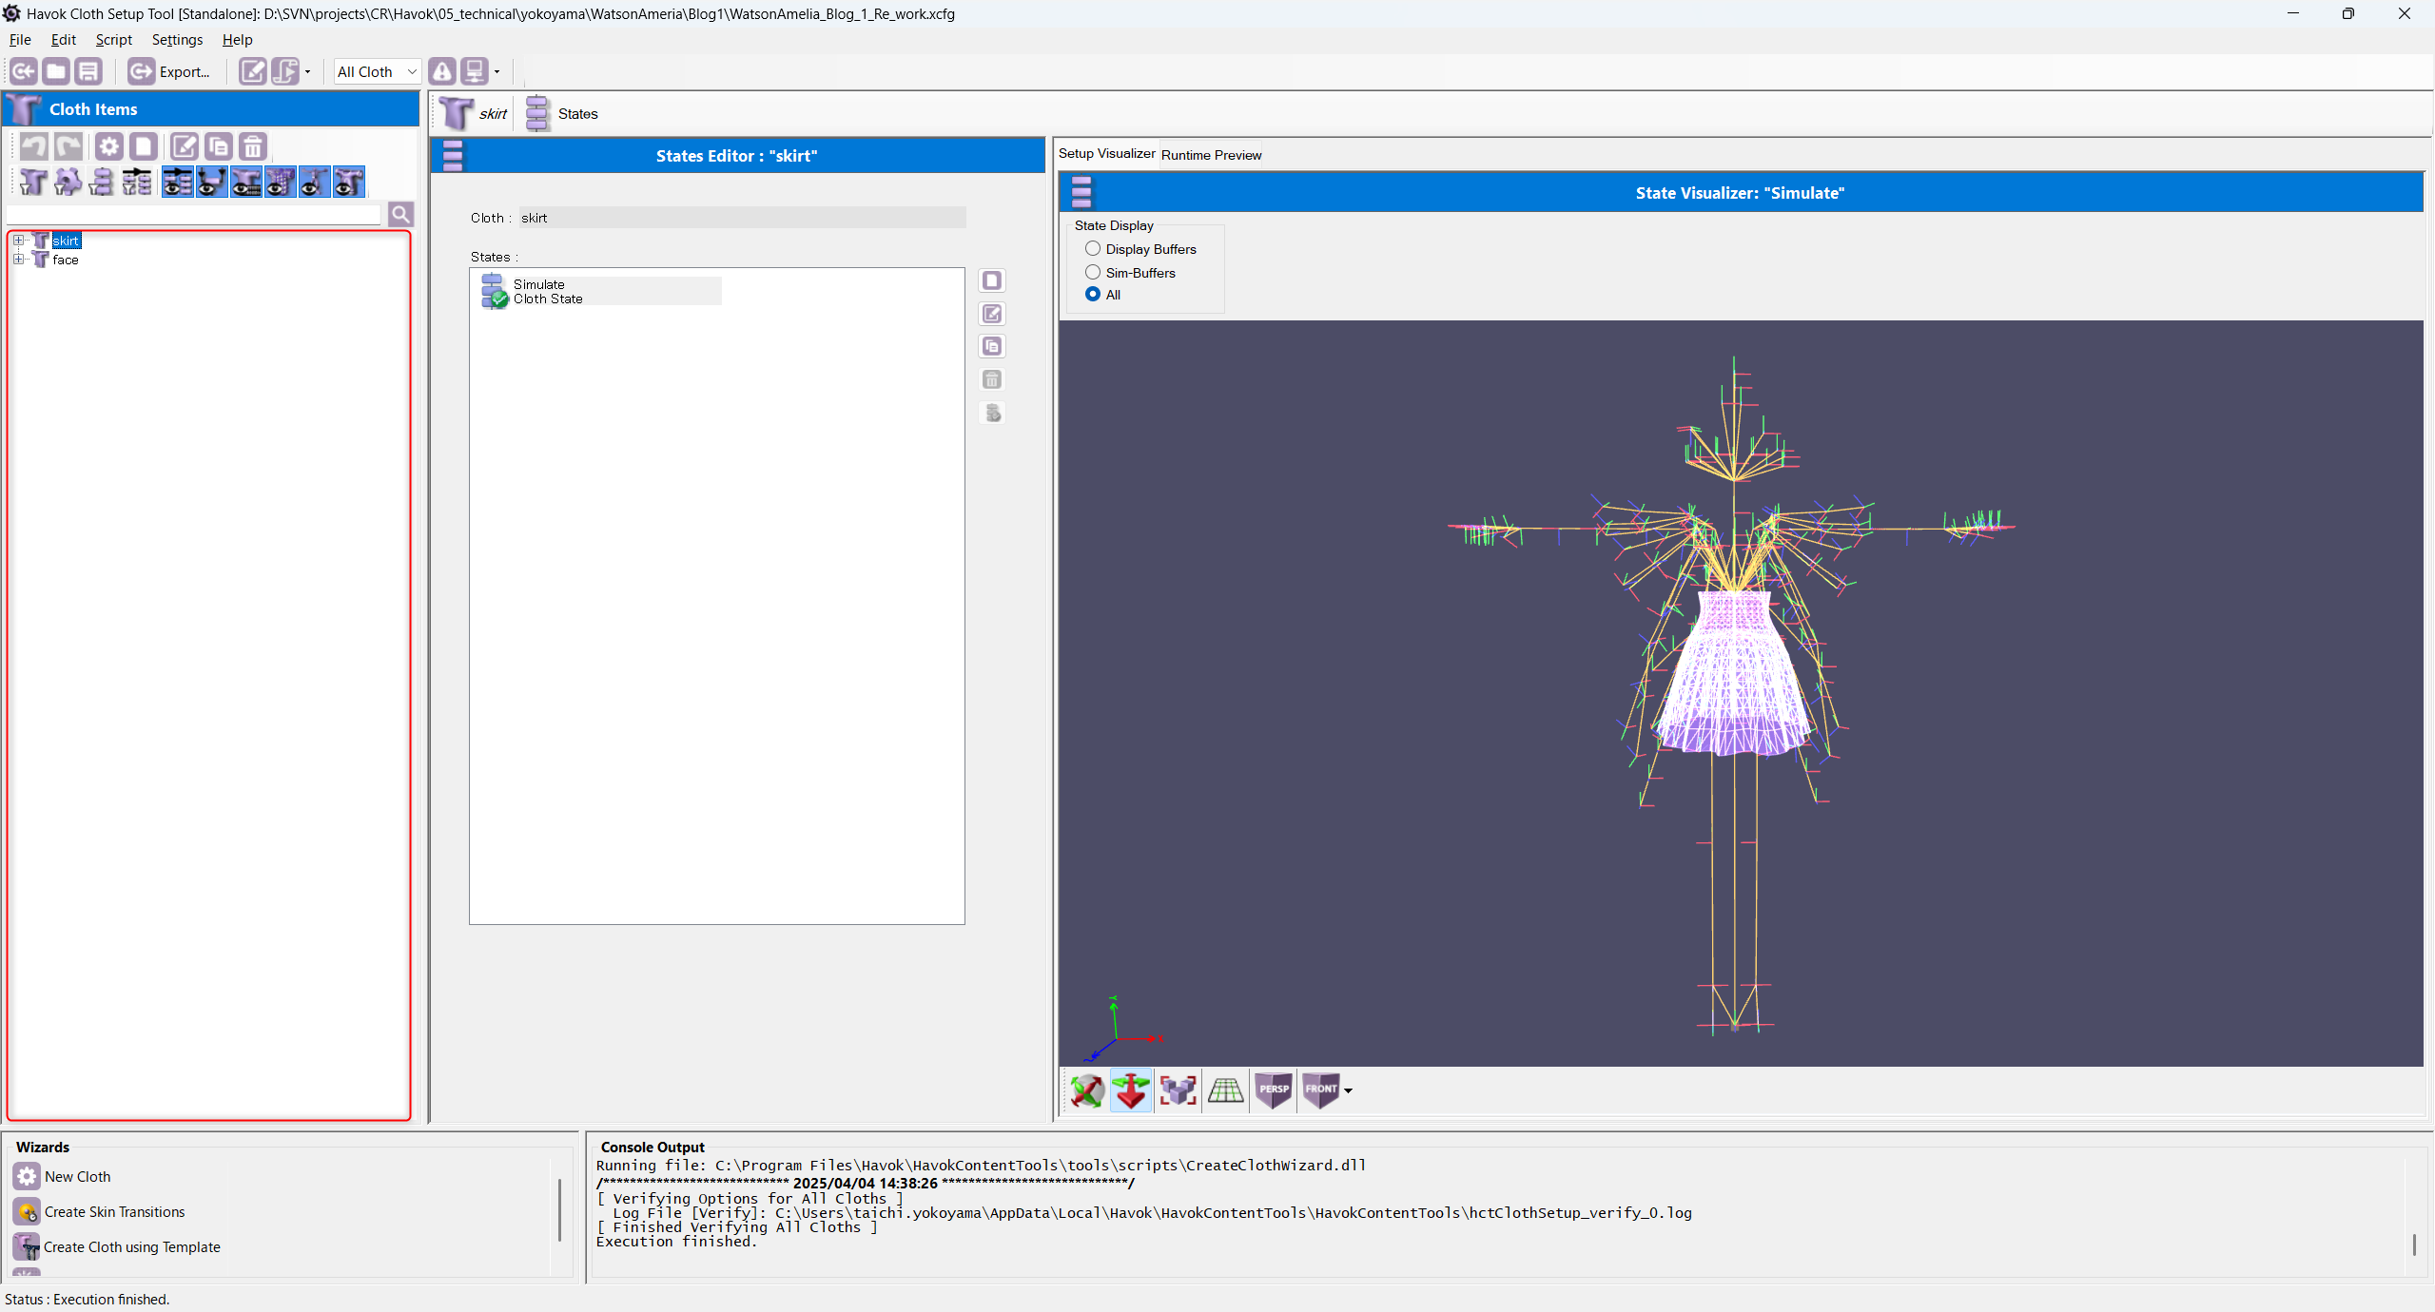Click the search magnifier icon in Cloth Items

401,215
